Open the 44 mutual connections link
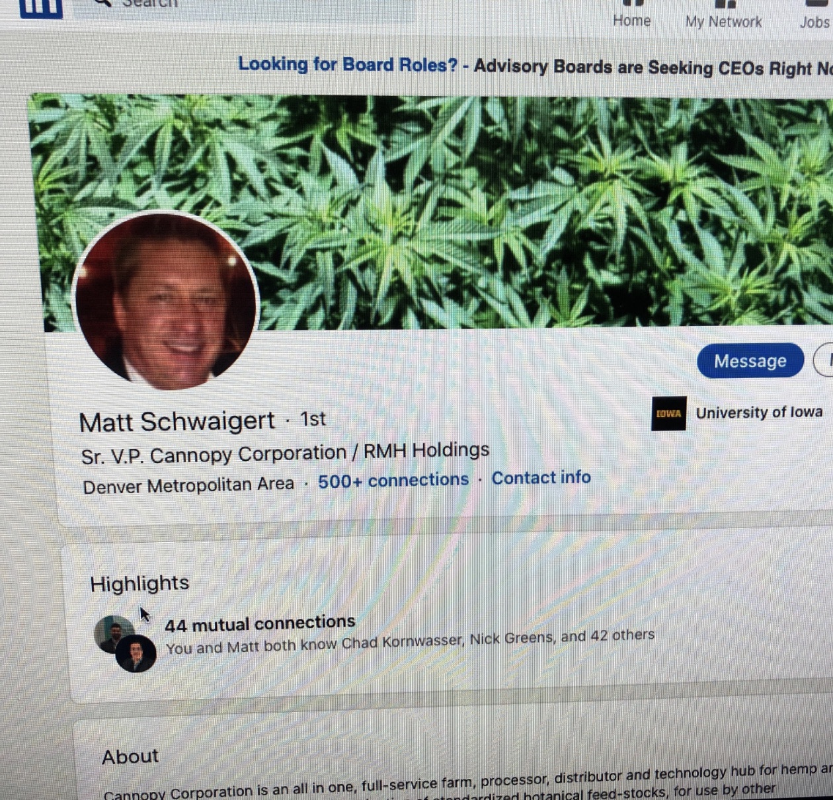The width and height of the screenshot is (833, 800). tap(260, 623)
